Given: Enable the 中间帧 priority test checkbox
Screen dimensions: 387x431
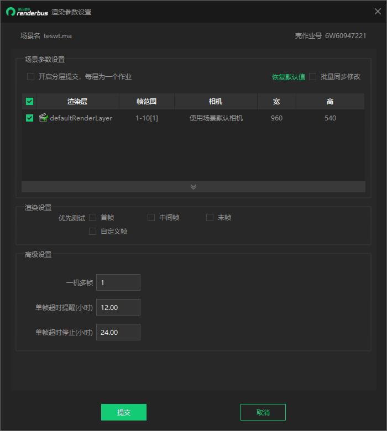Looking at the screenshot, I should pos(151,217).
